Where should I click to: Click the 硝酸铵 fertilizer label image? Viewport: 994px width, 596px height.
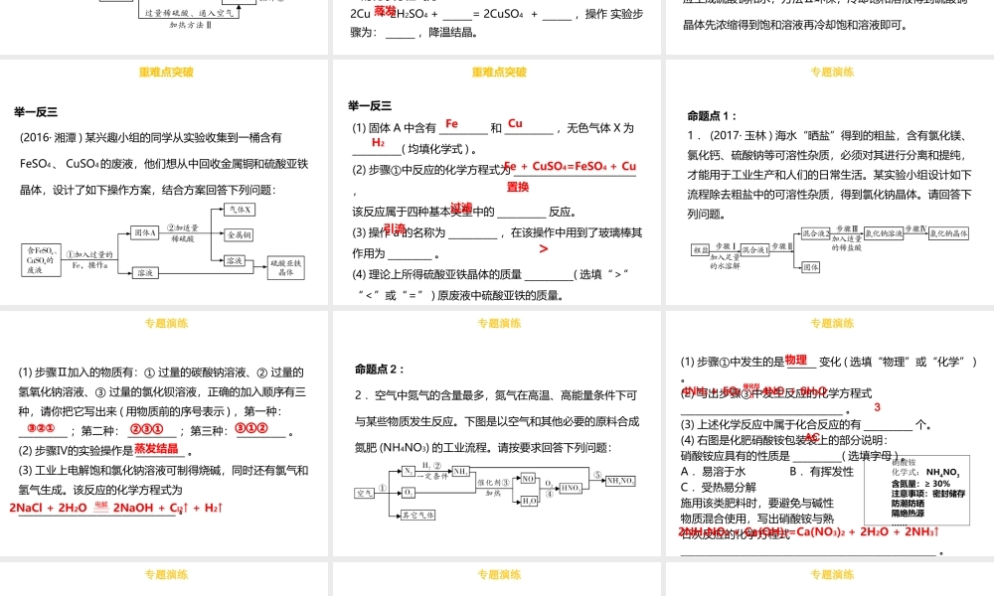pos(916,491)
